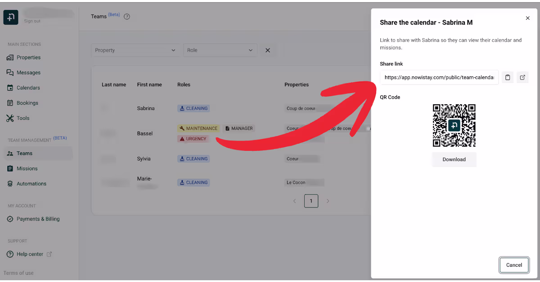This screenshot has height=282, width=540.
Task: Click the Le Cocon property tag
Action: click(304, 183)
